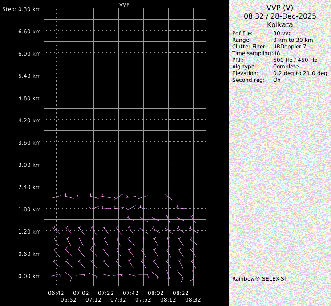Click the Kolkata station name
This screenshot has width=331, height=306.
pos(280,24)
